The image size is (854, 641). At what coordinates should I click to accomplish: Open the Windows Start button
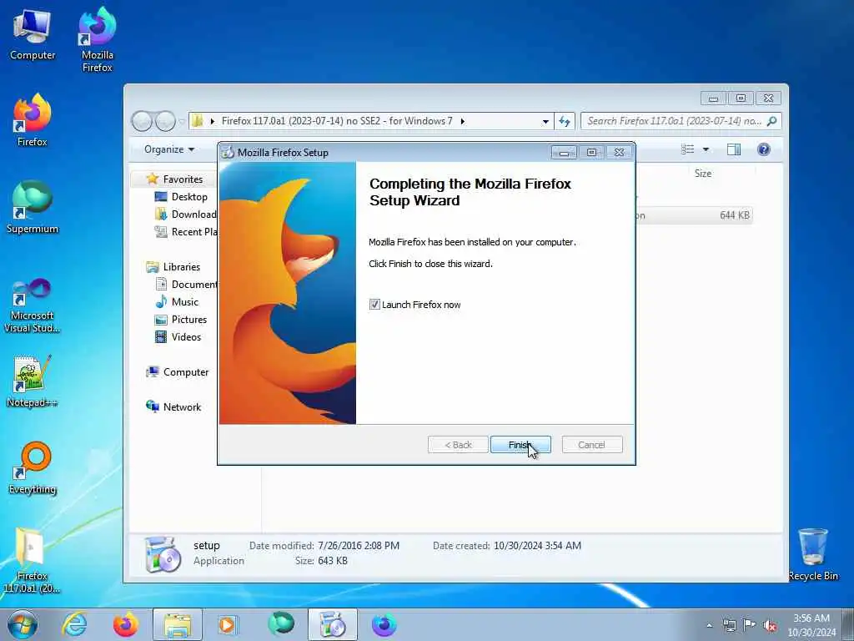click(23, 624)
